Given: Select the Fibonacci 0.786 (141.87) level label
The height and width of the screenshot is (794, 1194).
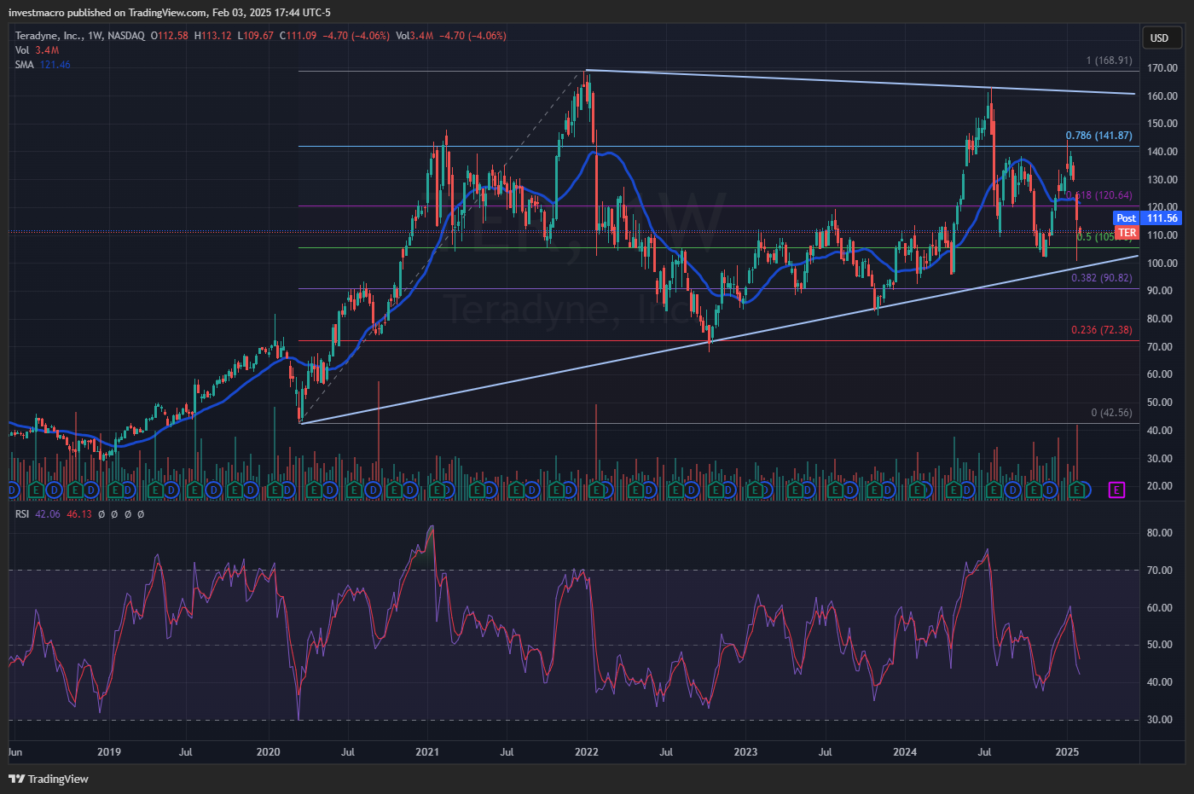Looking at the screenshot, I should click(x=1099, y=136).
